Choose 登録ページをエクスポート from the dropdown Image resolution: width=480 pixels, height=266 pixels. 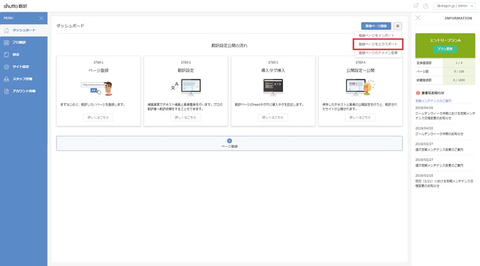378,44
